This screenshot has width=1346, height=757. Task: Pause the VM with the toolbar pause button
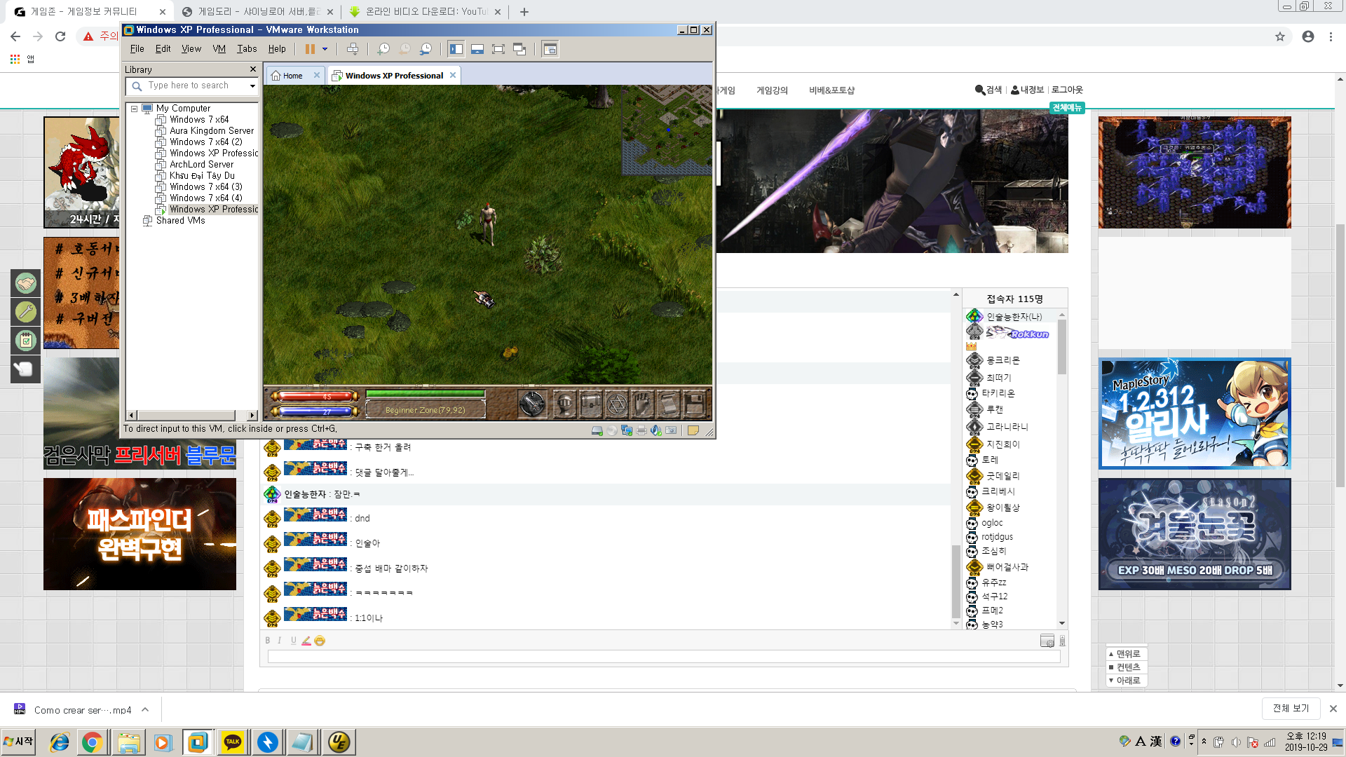coord(310,49)
